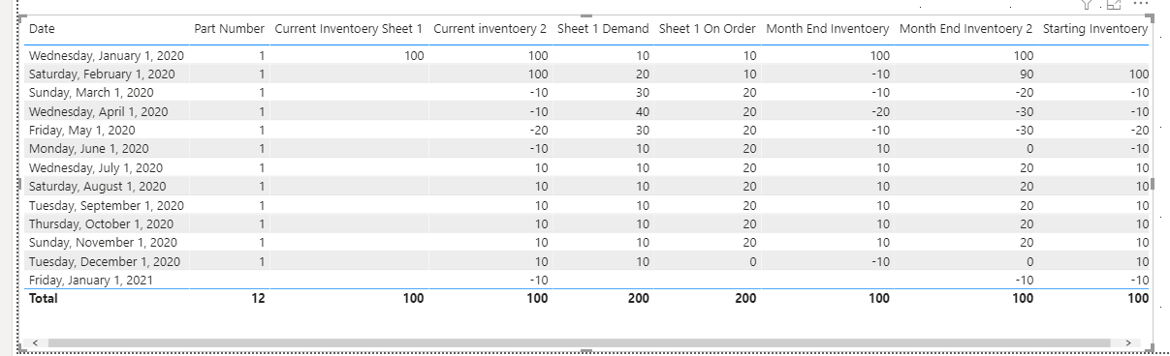Sort by the Part Number column header
The image size is (1170, 356).
click(229, 29)
